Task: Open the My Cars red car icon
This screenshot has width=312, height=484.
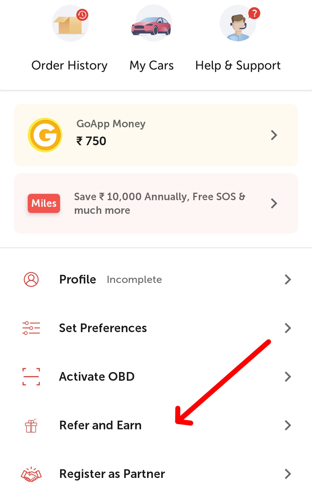Action: point(151,25)
